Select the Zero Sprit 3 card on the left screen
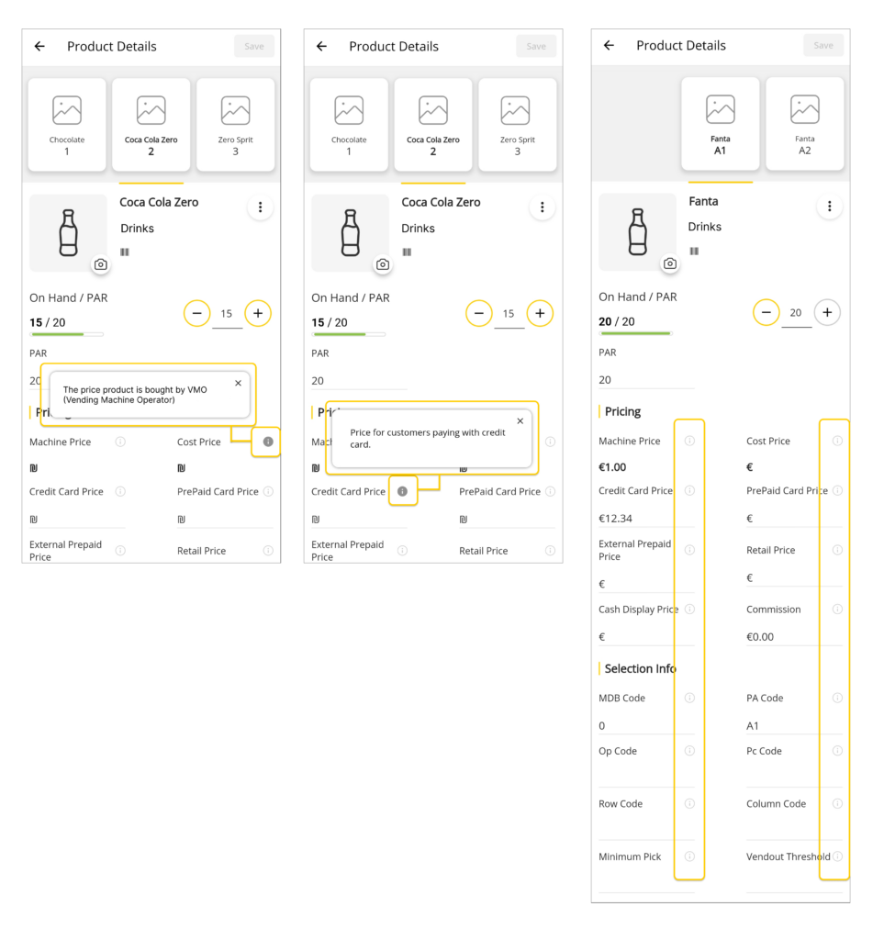Image resolution: width=884 pixels, height=940 pixels. coord(236,125)
